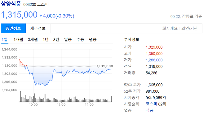Open the 코스피 market rank link
Image resolution: width=204 pixels, height=115 pixels.
coord(151,104)
